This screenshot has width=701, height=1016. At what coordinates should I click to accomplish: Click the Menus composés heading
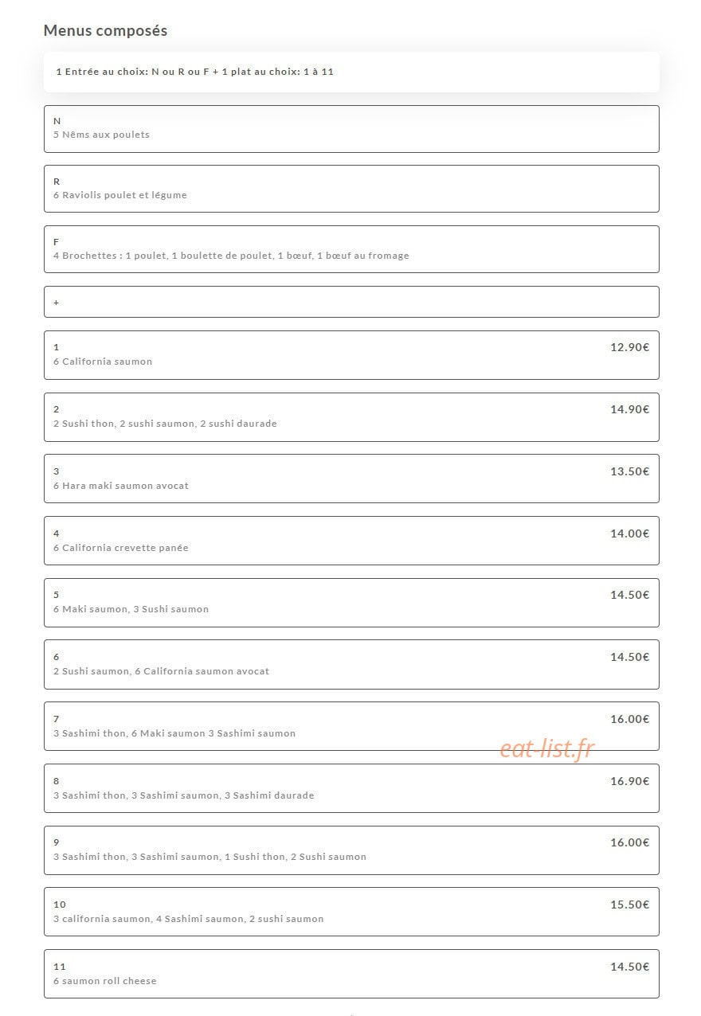tap(105, 30)
